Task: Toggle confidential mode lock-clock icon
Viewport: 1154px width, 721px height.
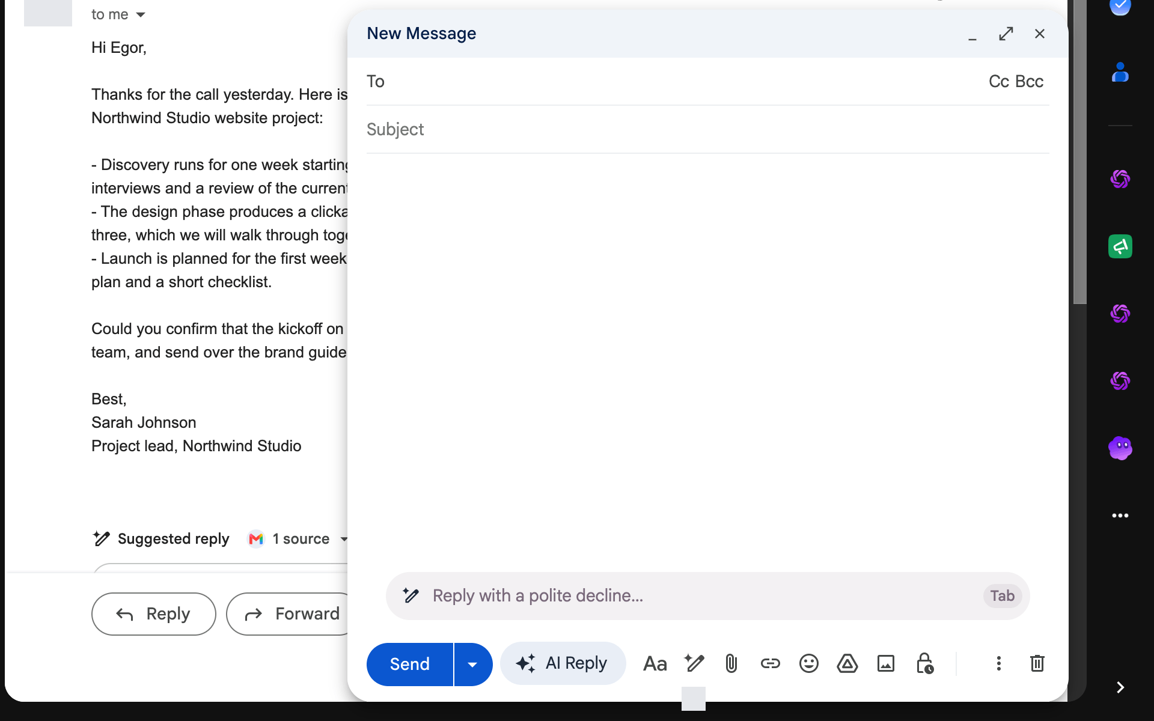Action: [x=924, y=663]
